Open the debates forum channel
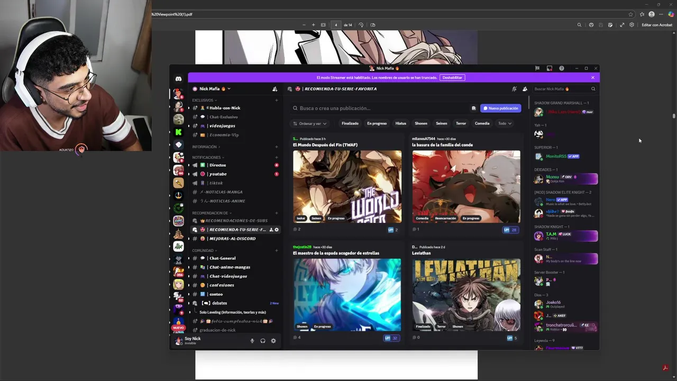 click(x=235, y=303)
